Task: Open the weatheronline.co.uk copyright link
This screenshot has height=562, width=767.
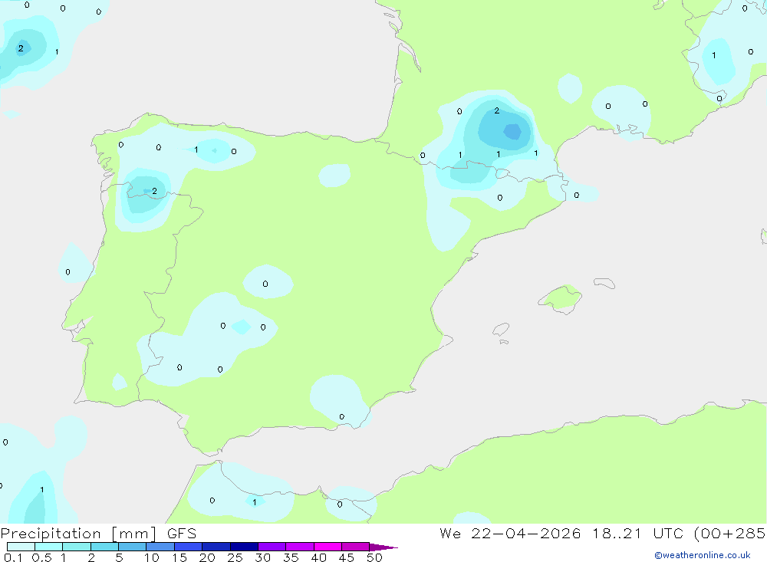Action: tap(703, 555)
